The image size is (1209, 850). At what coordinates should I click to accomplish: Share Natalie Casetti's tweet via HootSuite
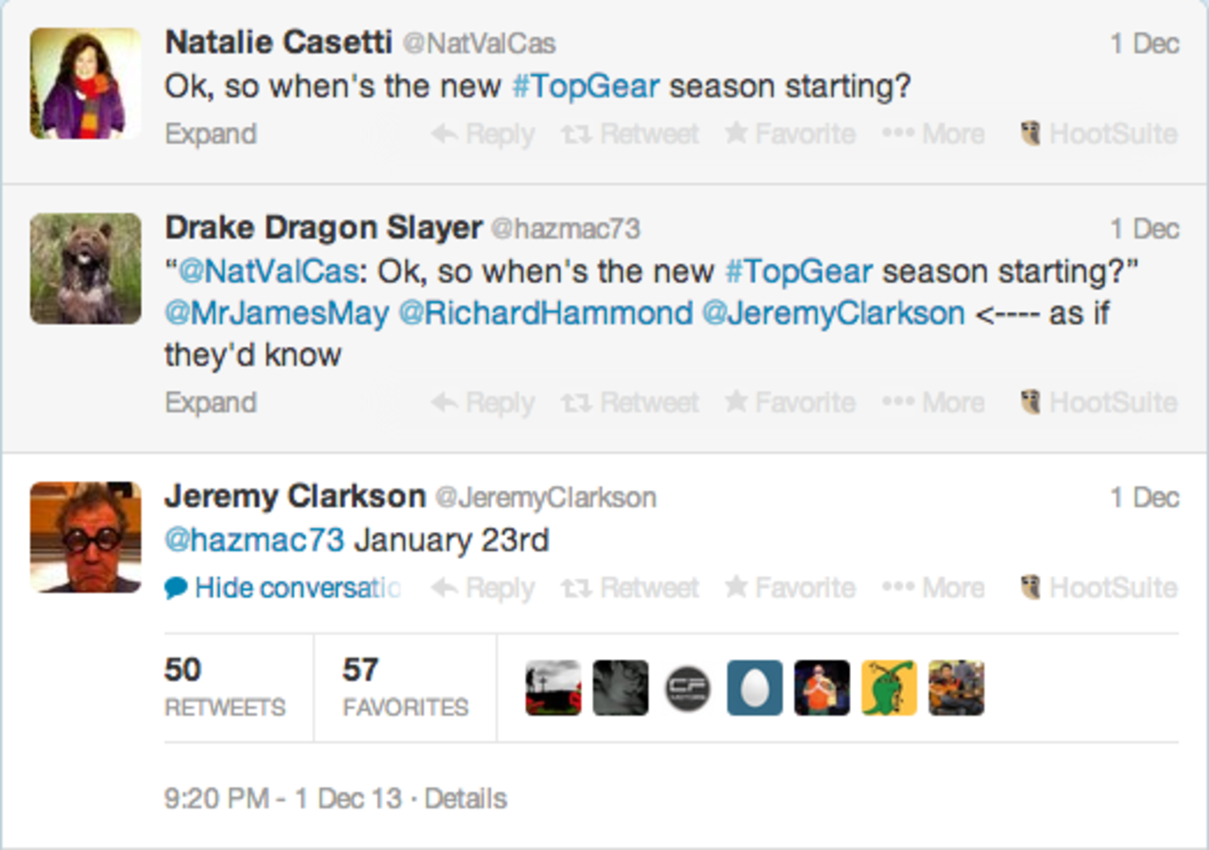[x=1100, y=134]
